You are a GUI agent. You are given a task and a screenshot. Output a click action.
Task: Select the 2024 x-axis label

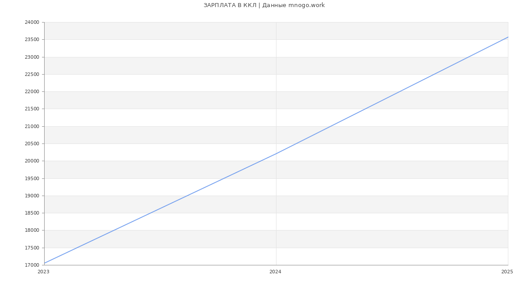click(x=275, y=272)
